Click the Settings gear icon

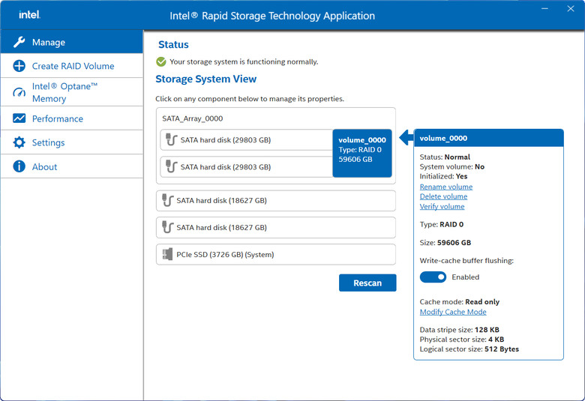point(19,142)
